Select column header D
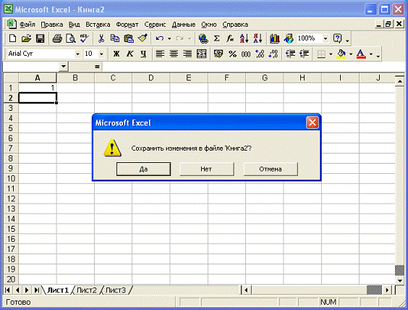This screenshot has width=408, height=310. pyautogui.click(x=151, y=77)
